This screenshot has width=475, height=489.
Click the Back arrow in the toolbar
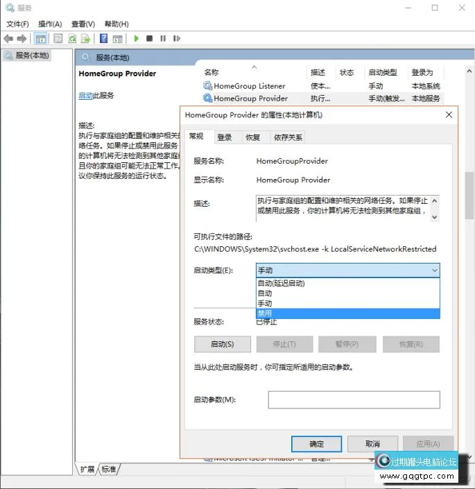[8, 39]
